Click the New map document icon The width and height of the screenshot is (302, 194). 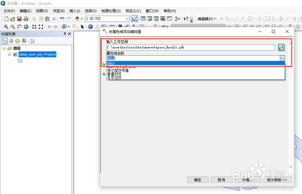pyautogui.click(x=6, y=19)
